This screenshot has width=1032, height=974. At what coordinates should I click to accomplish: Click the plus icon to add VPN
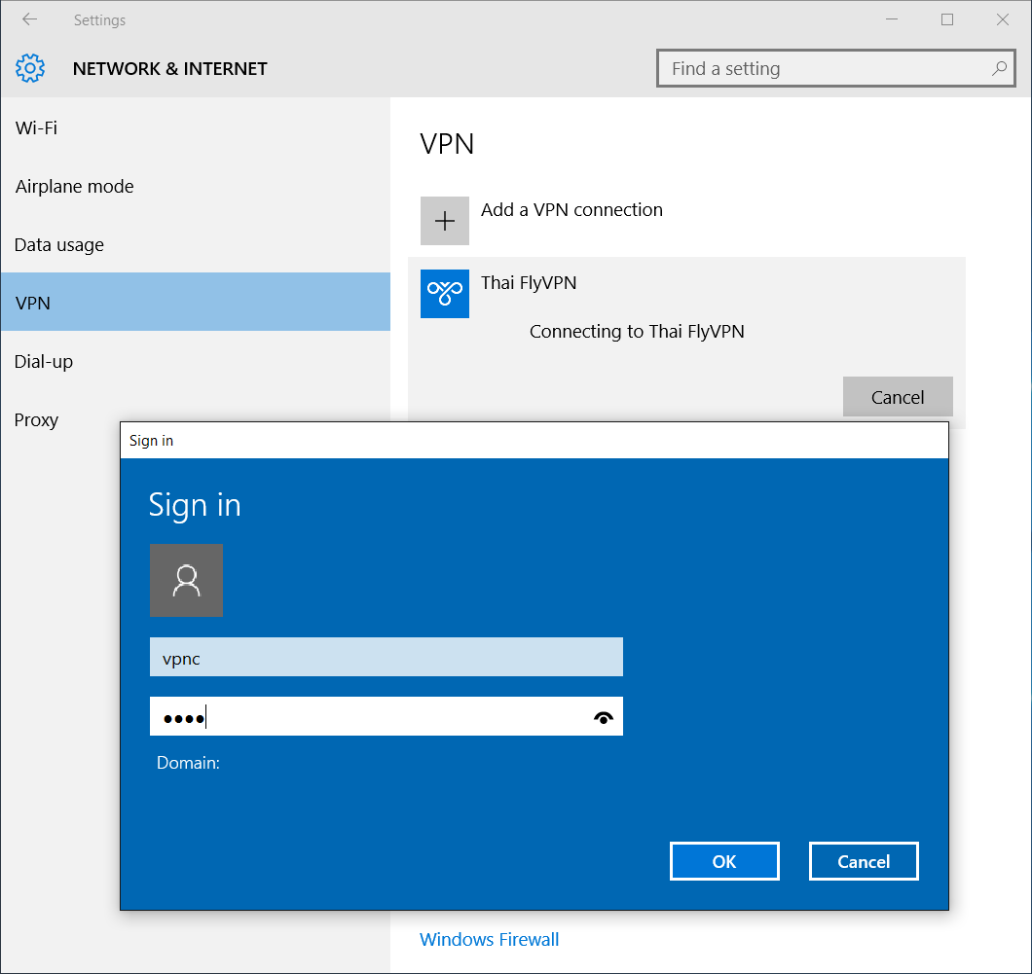click(x=445, y=221)
